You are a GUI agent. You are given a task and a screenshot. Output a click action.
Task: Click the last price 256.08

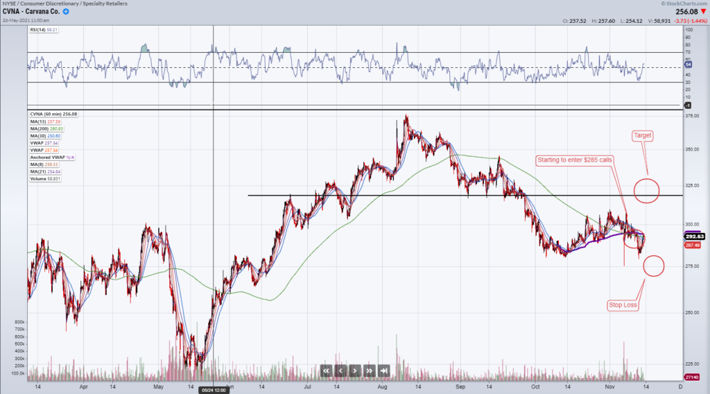(686, 12)
